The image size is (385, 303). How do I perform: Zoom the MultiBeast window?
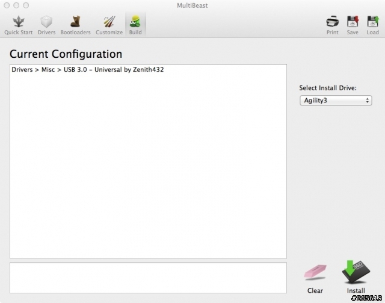coord(26,5)
